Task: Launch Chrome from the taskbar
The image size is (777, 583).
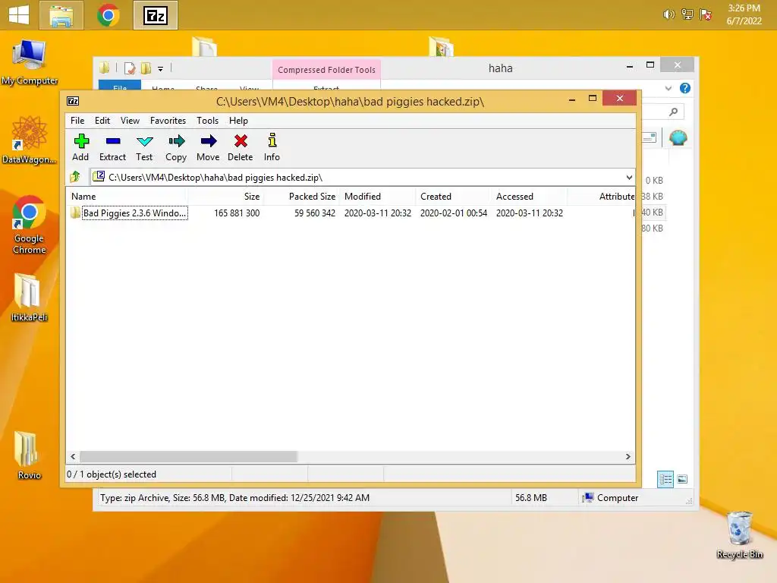Action: click(108, 15)
